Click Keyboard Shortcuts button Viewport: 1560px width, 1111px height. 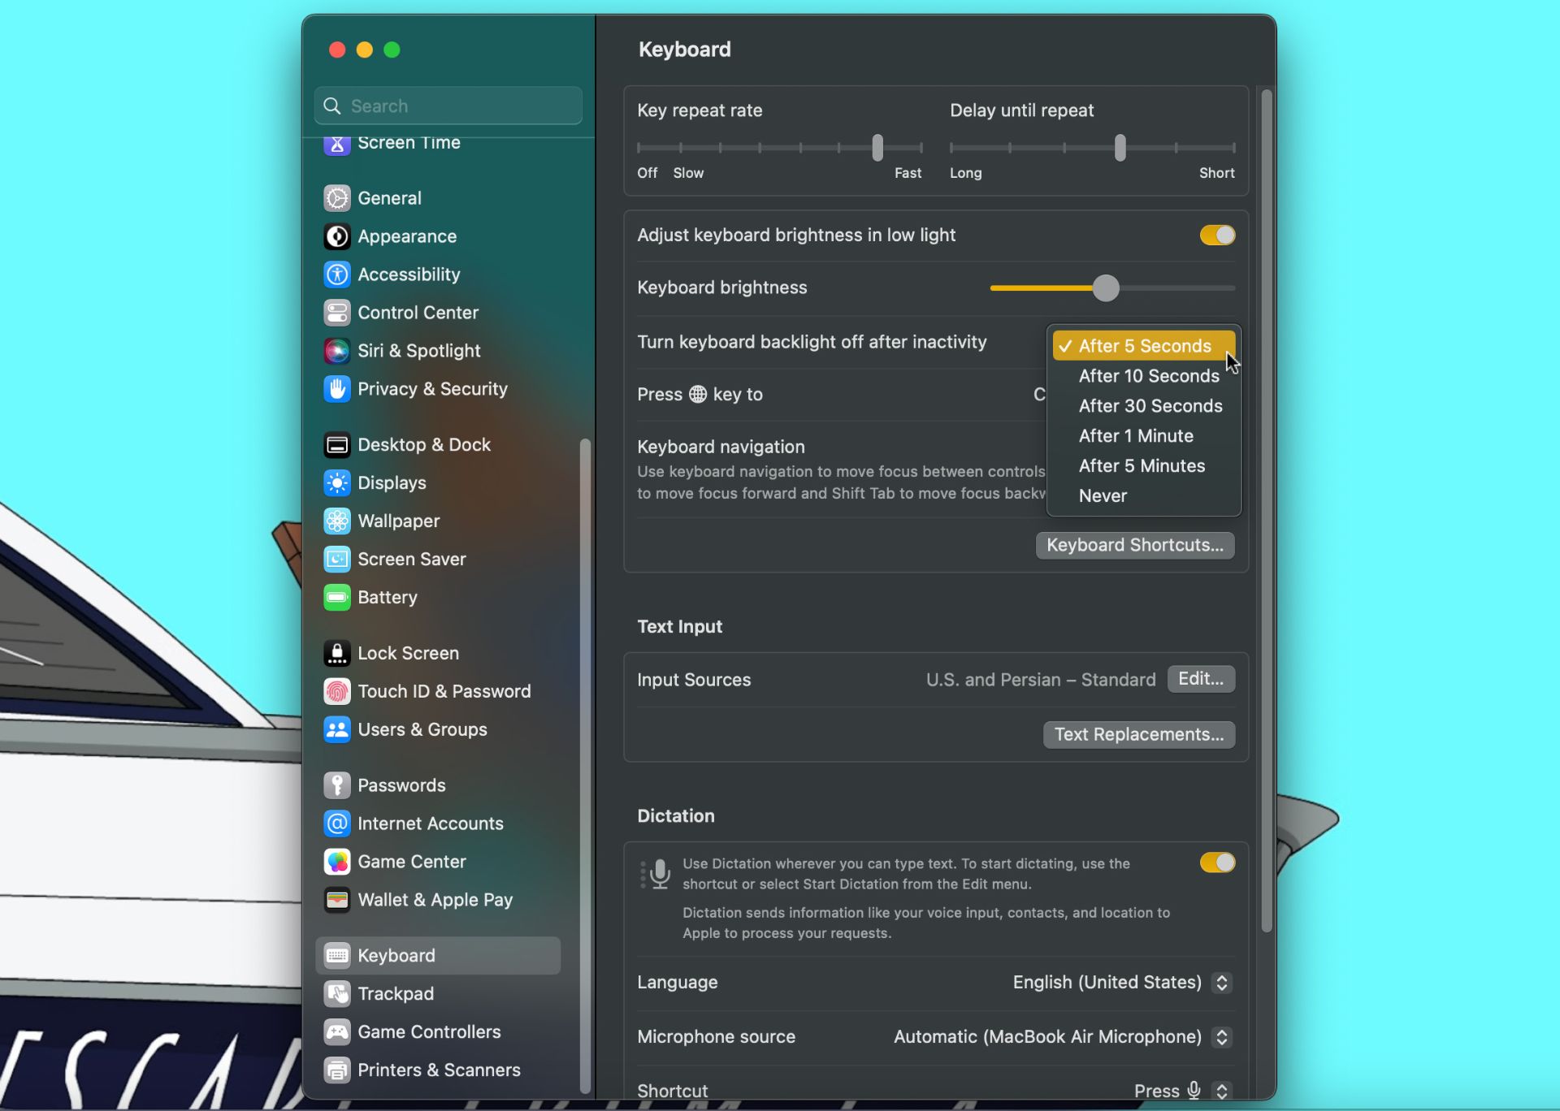click(x=1135, y=546)
